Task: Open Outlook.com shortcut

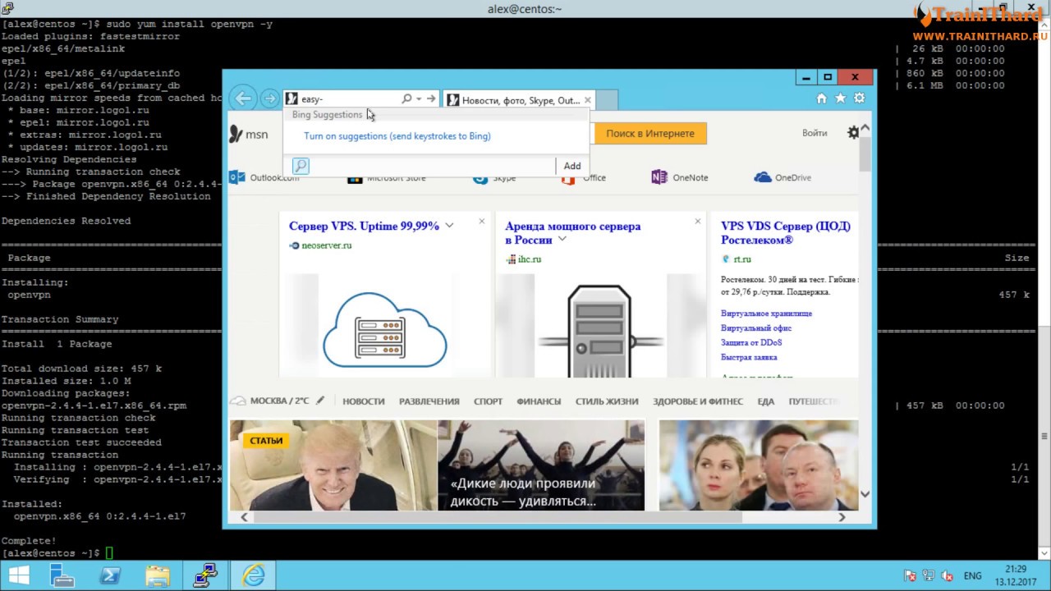Action: (264, 177)
